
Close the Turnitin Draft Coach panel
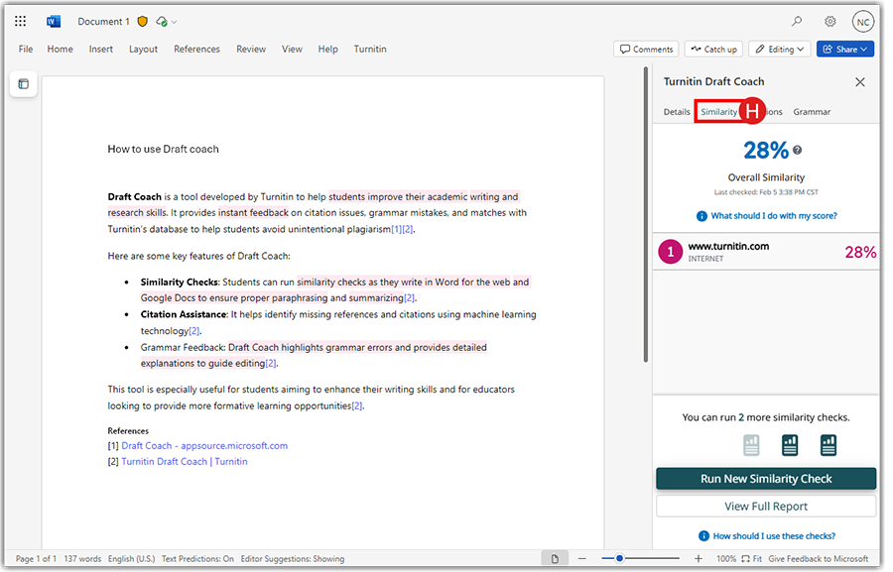point(860,82)
